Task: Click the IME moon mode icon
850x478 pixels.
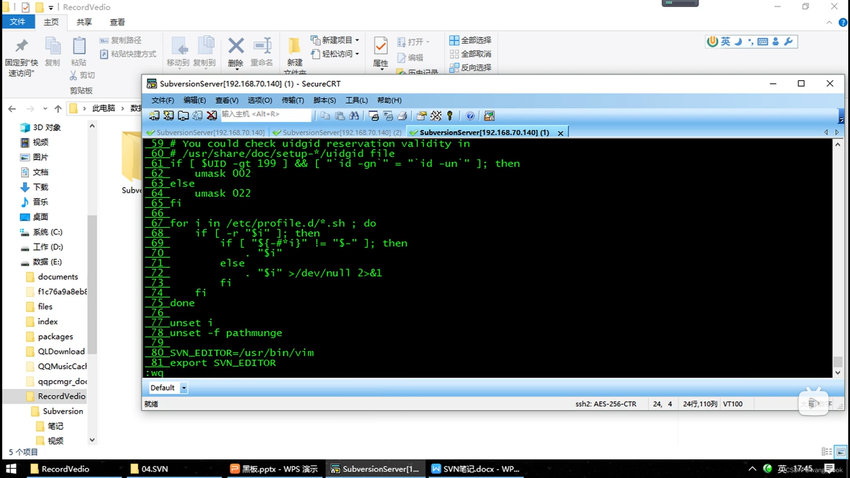Action: pos(738,42)
